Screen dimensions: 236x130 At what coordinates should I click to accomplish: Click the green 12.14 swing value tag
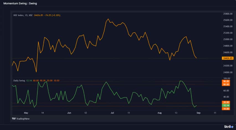[226, 106]
